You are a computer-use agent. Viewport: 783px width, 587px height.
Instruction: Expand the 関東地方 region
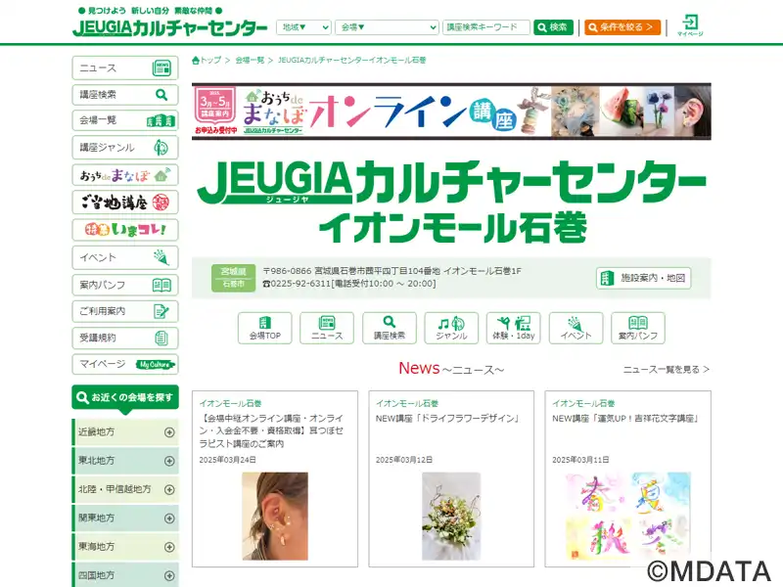click(x=125, y=519)
